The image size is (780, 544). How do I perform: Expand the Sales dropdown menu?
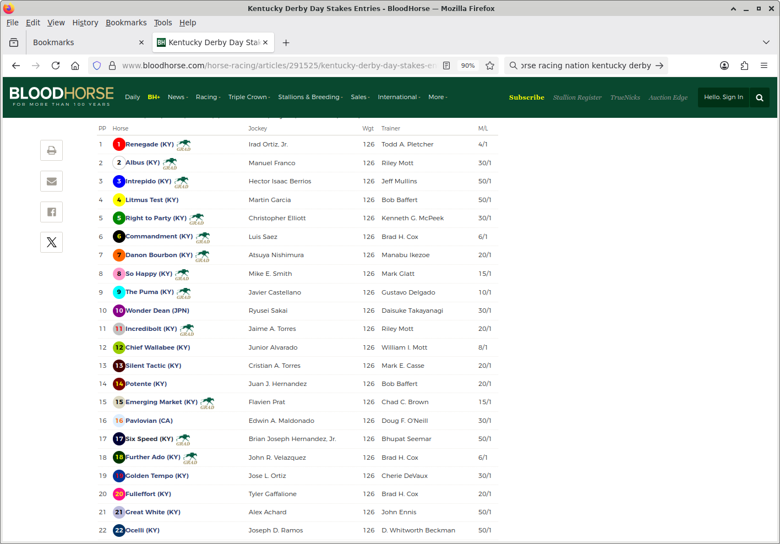click(x=361, y=97)
